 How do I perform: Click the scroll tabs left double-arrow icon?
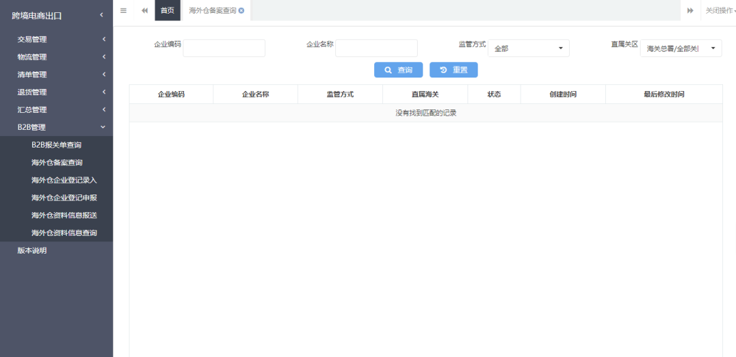144,10
